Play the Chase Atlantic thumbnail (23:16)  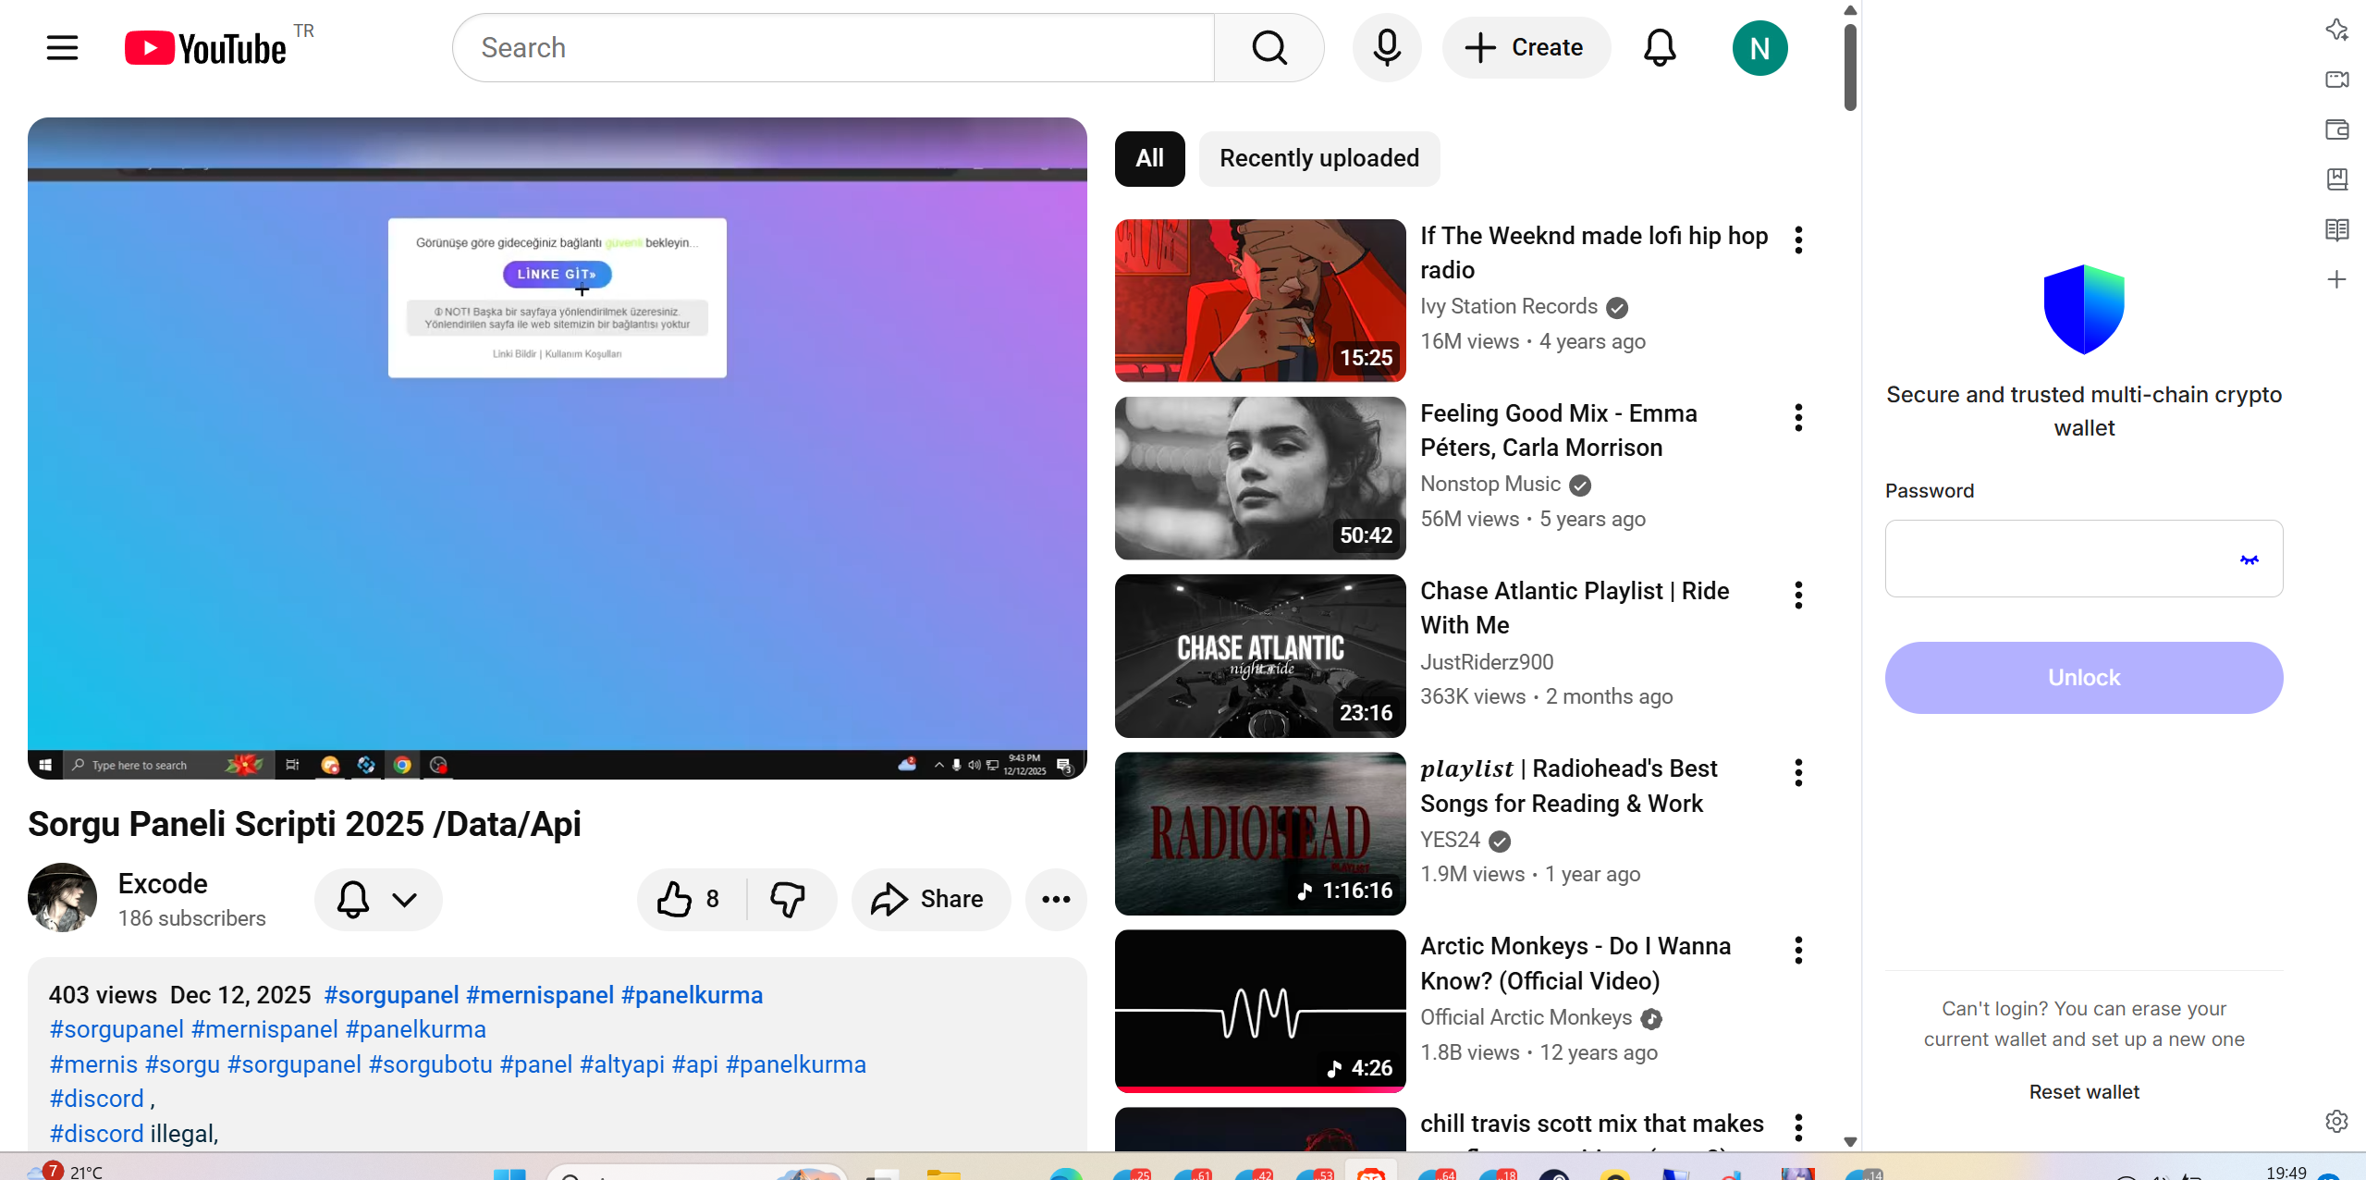pos(1260,656)
